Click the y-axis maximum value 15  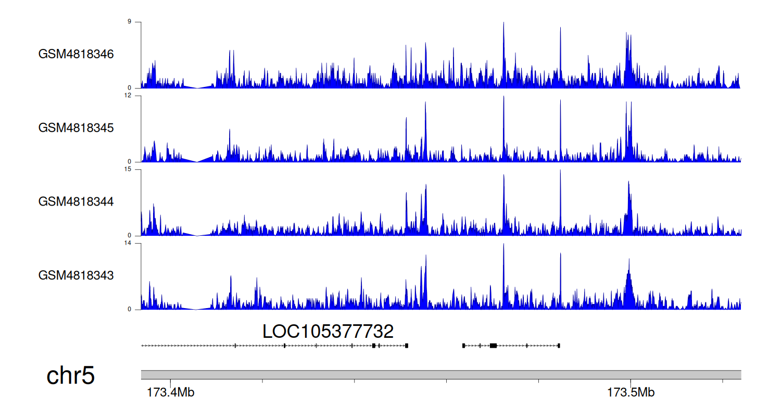(136, 170)
